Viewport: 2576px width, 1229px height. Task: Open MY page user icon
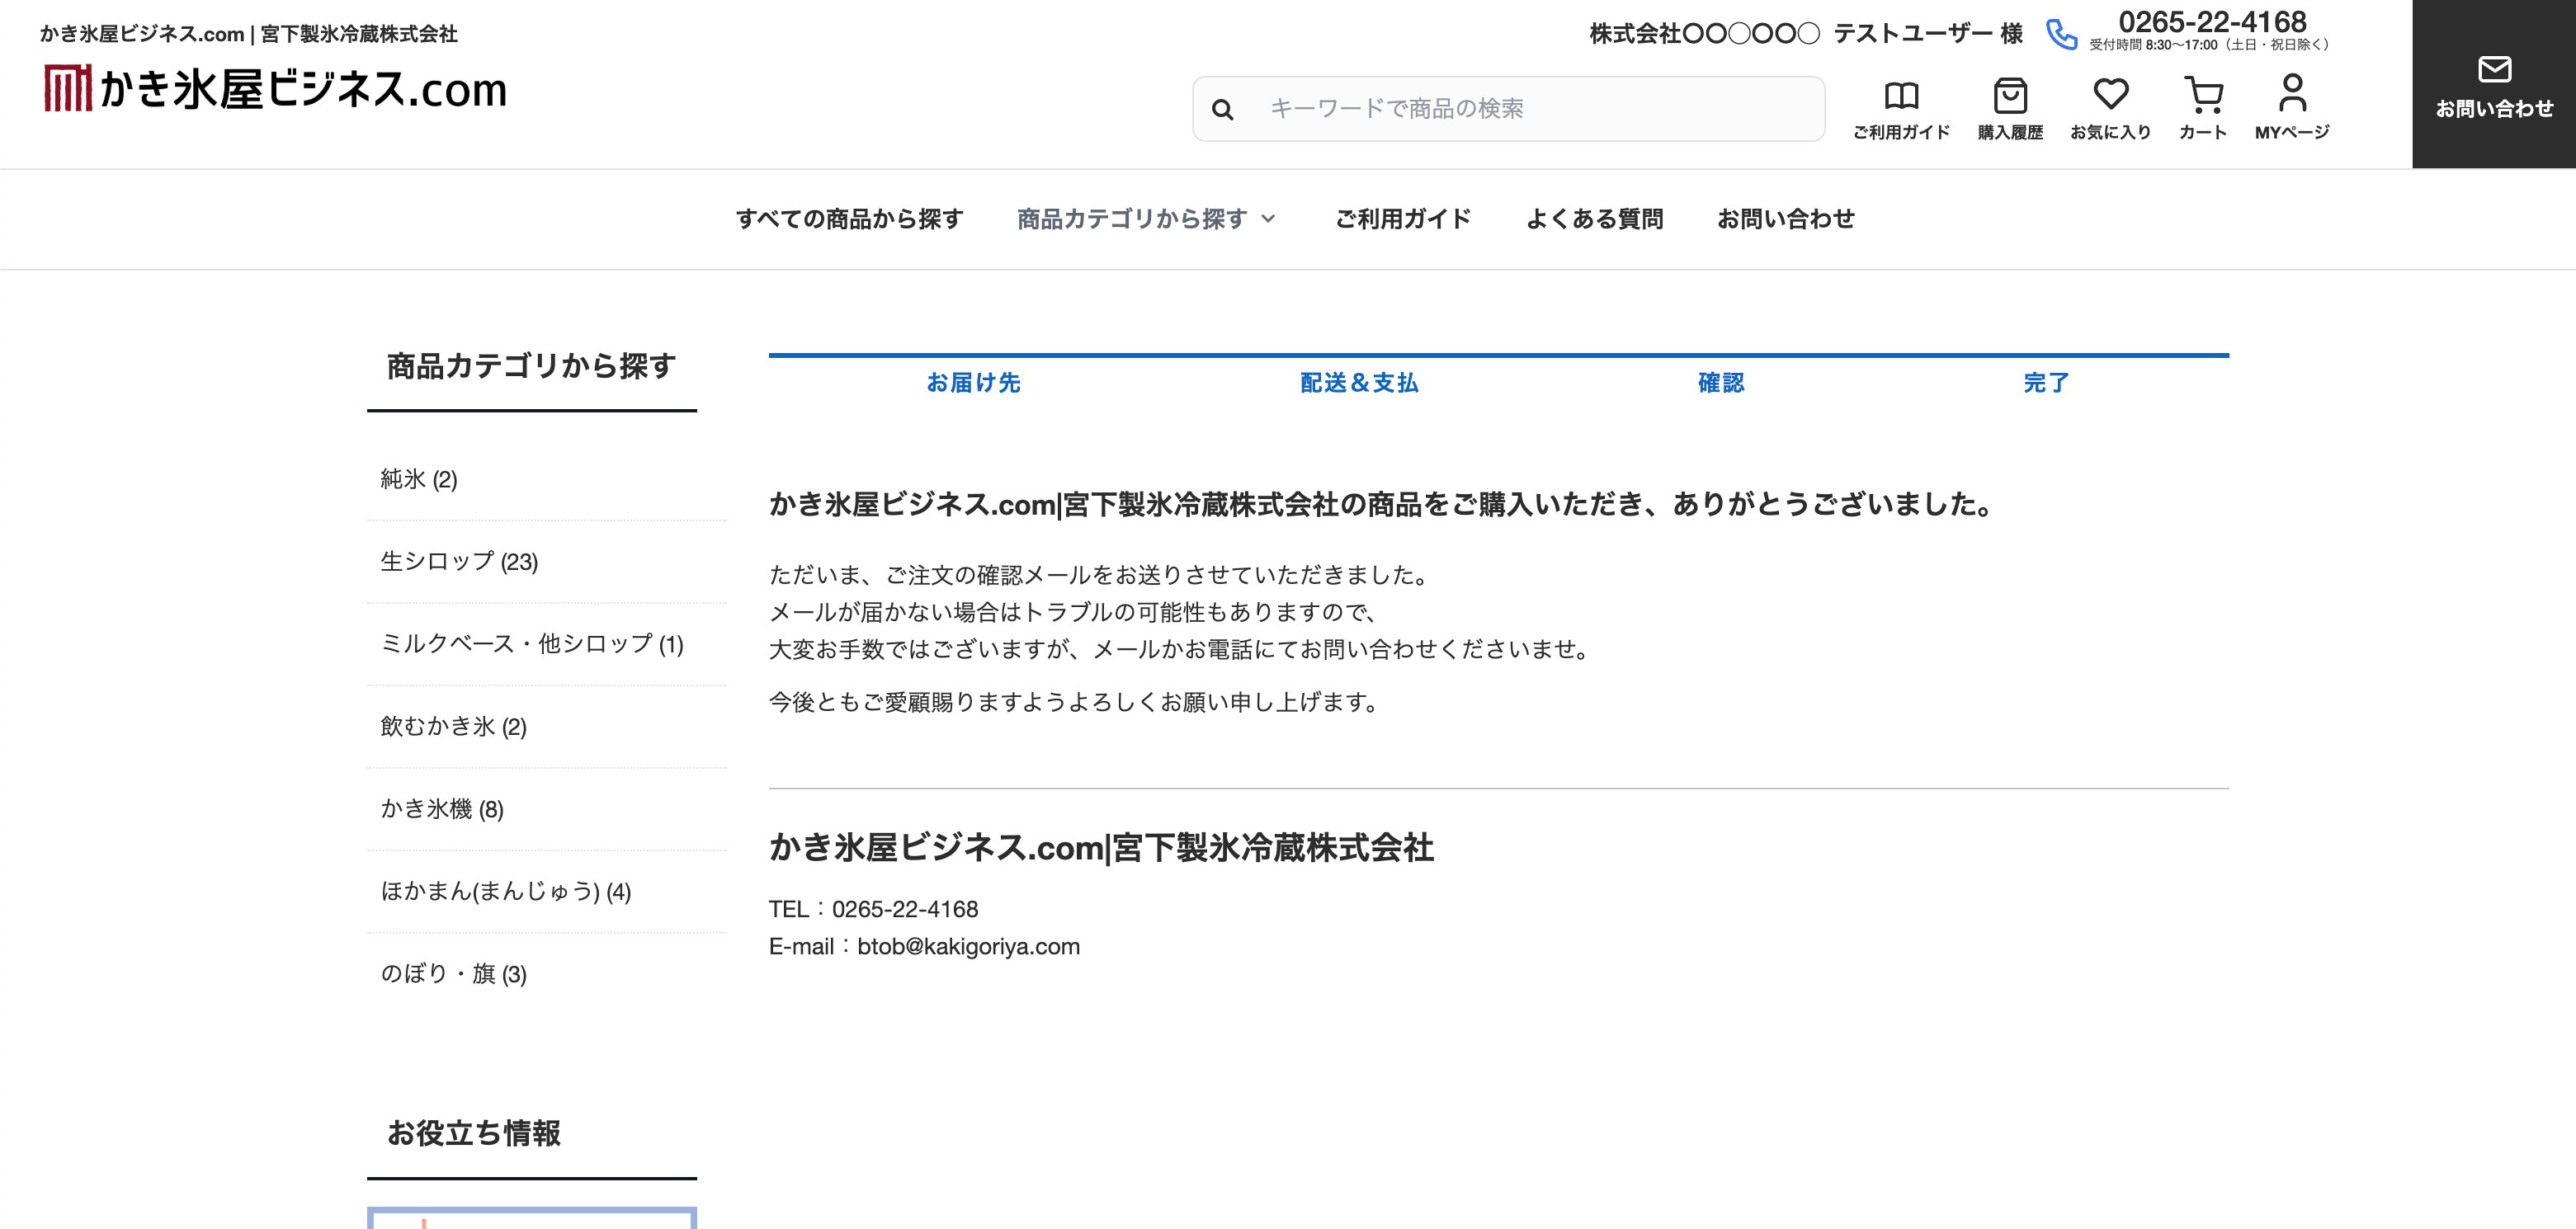pyautogui.click(x=2292, y=94)
